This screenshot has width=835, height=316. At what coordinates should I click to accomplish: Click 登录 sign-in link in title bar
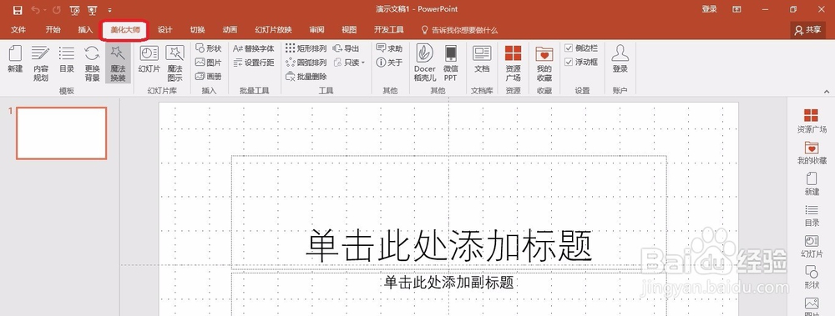point(709,9)
